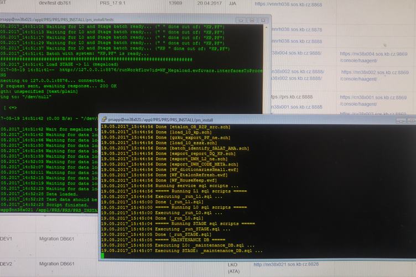Click the 'Done [export_report_DQ_KP.sch]' line
This screenshot has height=277, width=416.
tap(168, 154)
